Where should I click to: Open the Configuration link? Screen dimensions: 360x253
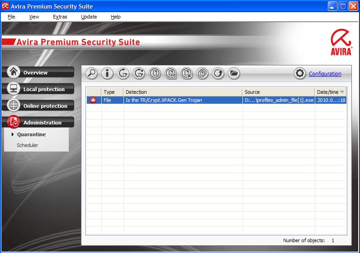325,74
